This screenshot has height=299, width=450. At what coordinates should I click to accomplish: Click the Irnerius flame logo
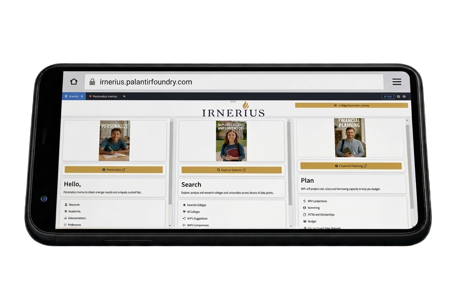coord(246,105)
